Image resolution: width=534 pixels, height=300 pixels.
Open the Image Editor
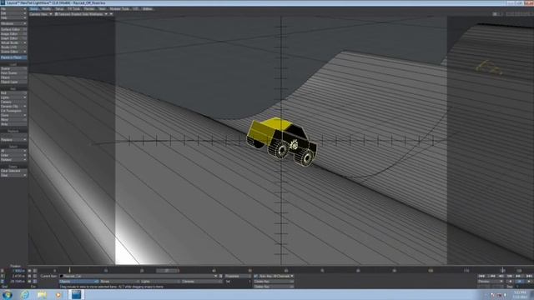[13, 34]
